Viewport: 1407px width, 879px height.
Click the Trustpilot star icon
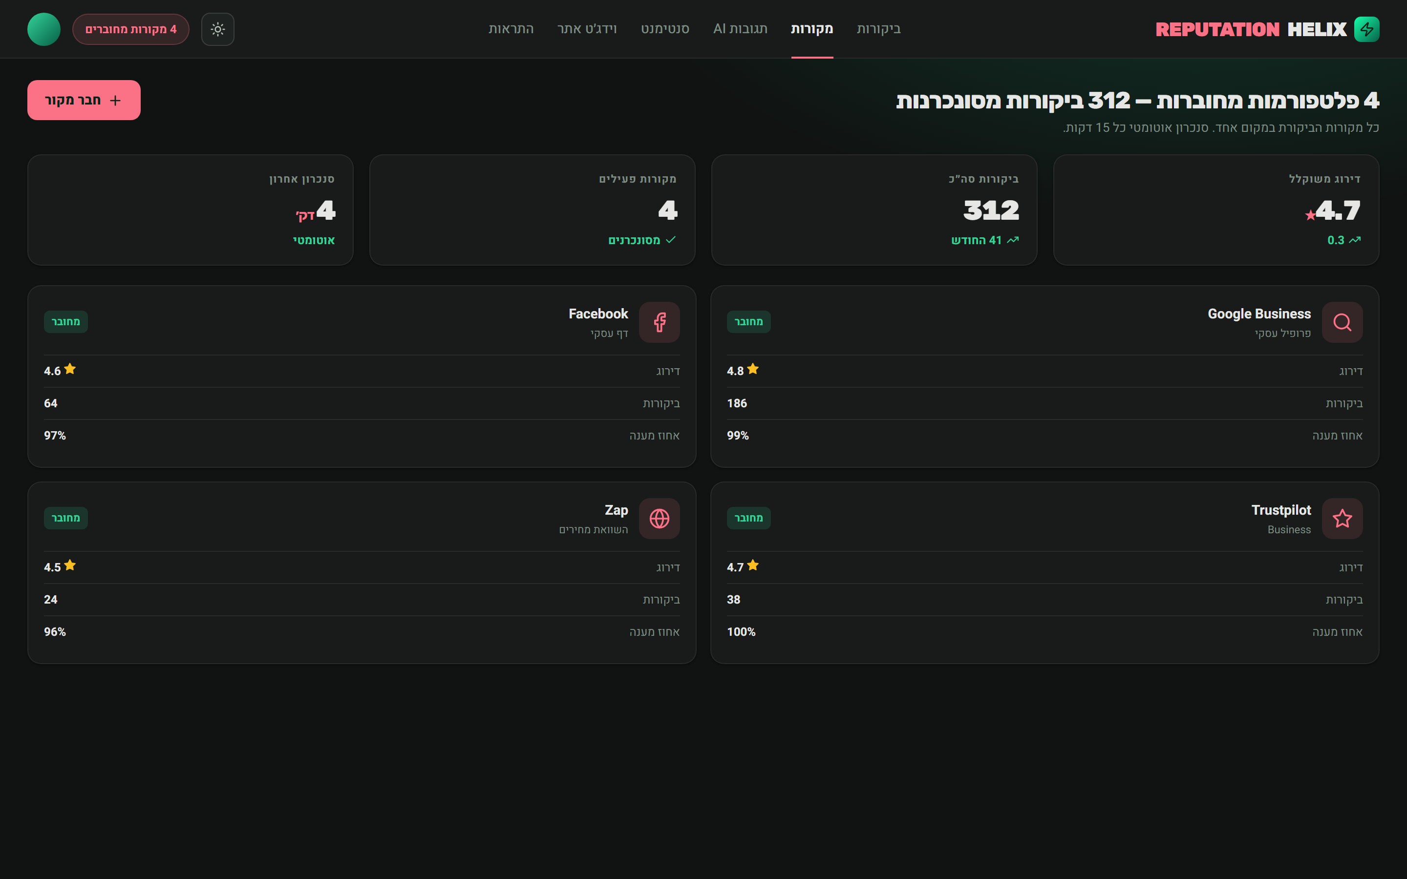coord(1342,519)
